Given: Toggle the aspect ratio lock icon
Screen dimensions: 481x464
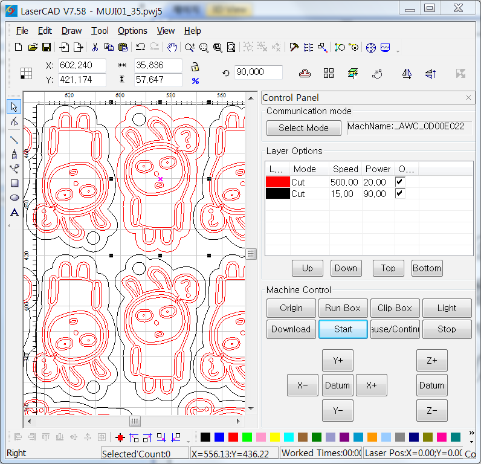Looking at the screenshot, I should click(x=195, y=66).
